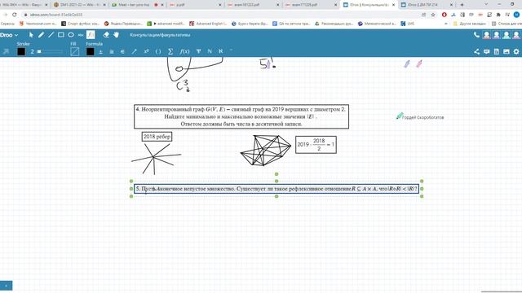Open the Opera extension icon
The width and height of the screenshot is (522, 293).
[444, 15]
